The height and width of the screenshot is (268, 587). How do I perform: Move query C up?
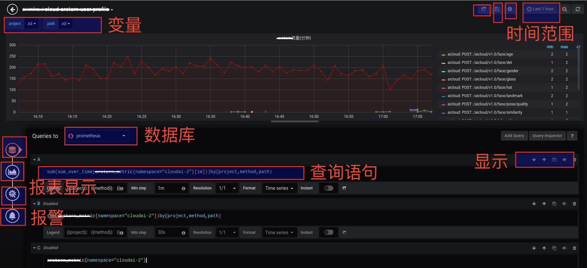[x=544, y=248]
